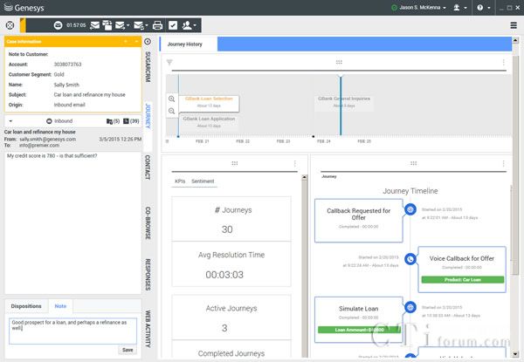Switch to CONTACT vertical tab
Screen dimensions: 524x362
point(148,167)
